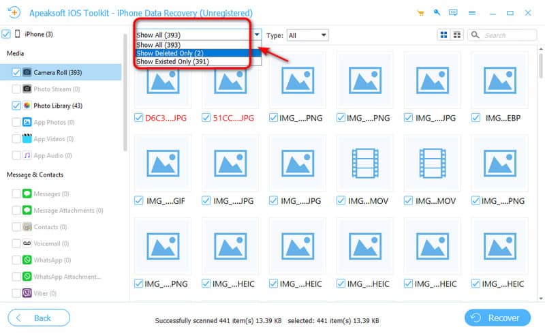The height and width of the screenshot is (334, 545).
Task: Click the Camera Roll icon in sidebar
Action: coord(27,72)
